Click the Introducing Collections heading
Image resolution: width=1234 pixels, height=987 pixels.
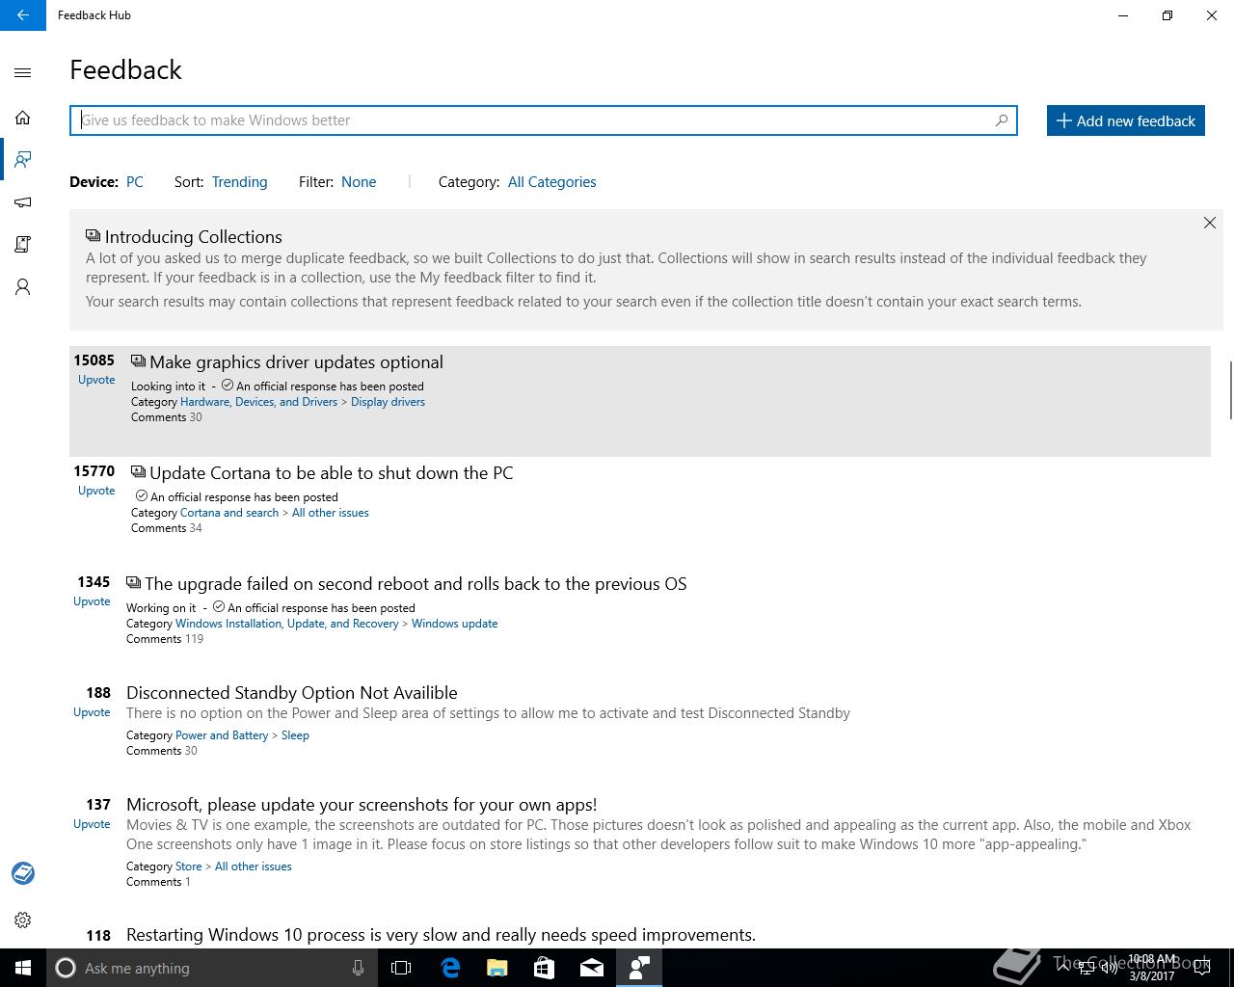tap(194, 237)
